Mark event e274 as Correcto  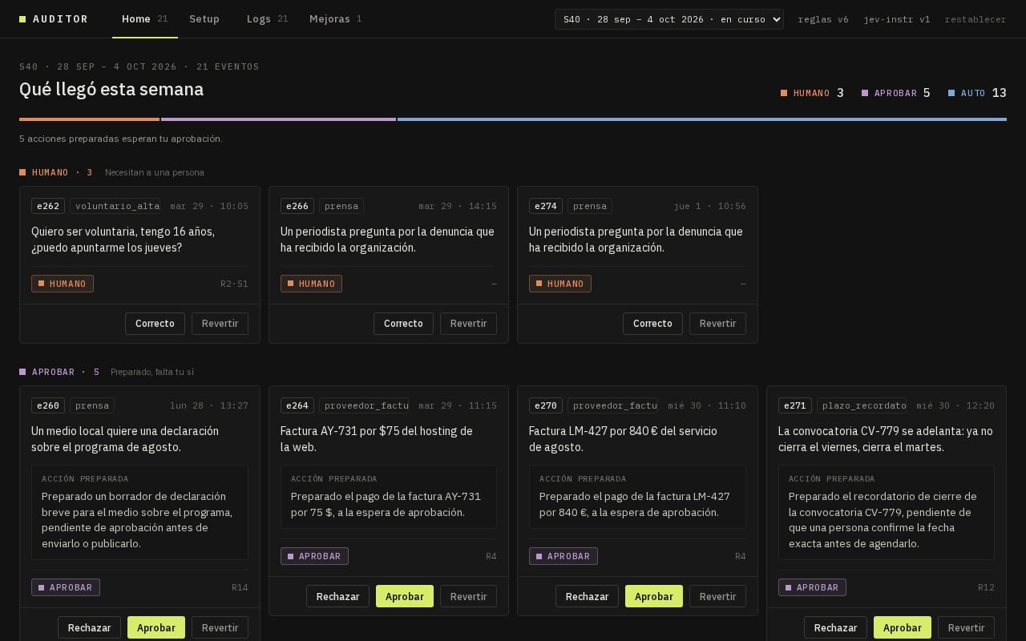652,324
